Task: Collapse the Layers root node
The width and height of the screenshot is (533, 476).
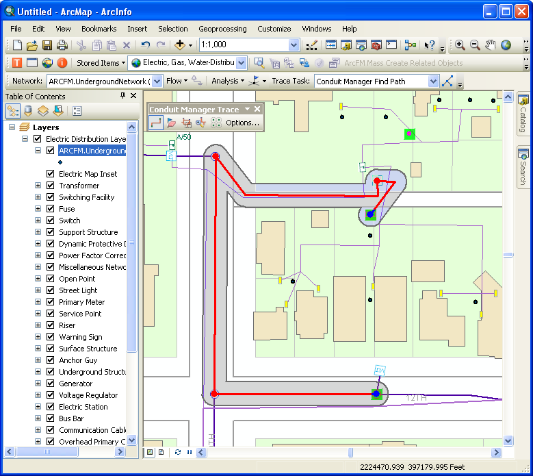Action: 12,127
